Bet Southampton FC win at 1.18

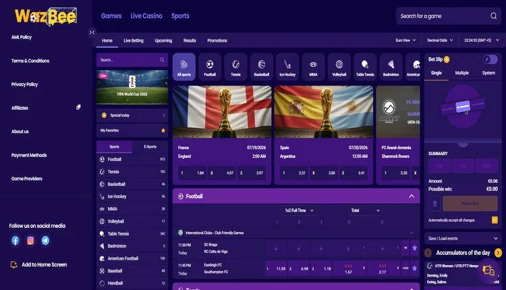click(x=321, y=268)
